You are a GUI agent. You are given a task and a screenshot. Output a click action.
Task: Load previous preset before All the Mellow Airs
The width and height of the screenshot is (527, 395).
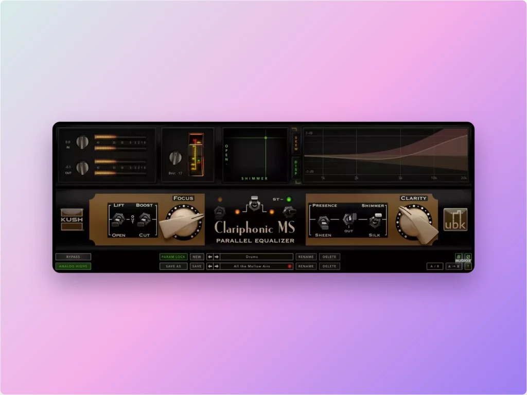[210, 266]
